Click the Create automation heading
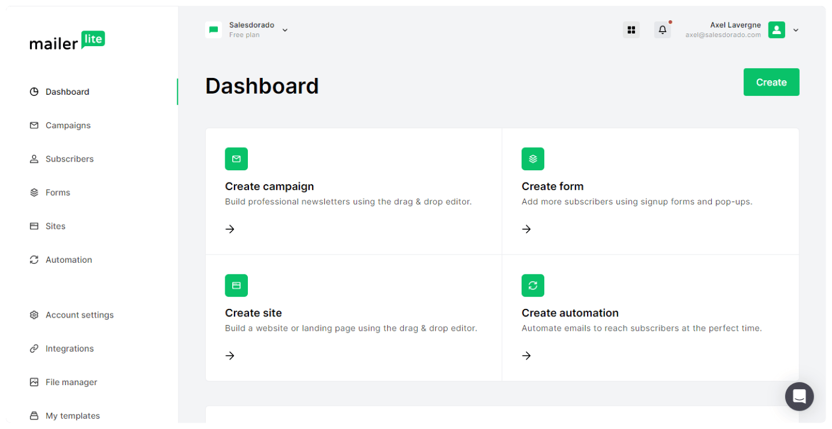The width and height of the screenshot is (832, 429). [x=570, y=313]
